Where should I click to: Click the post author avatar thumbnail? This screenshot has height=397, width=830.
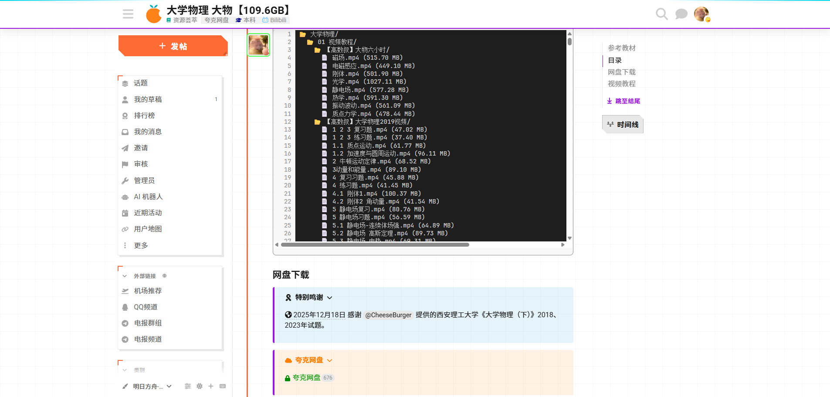(258, 44)
